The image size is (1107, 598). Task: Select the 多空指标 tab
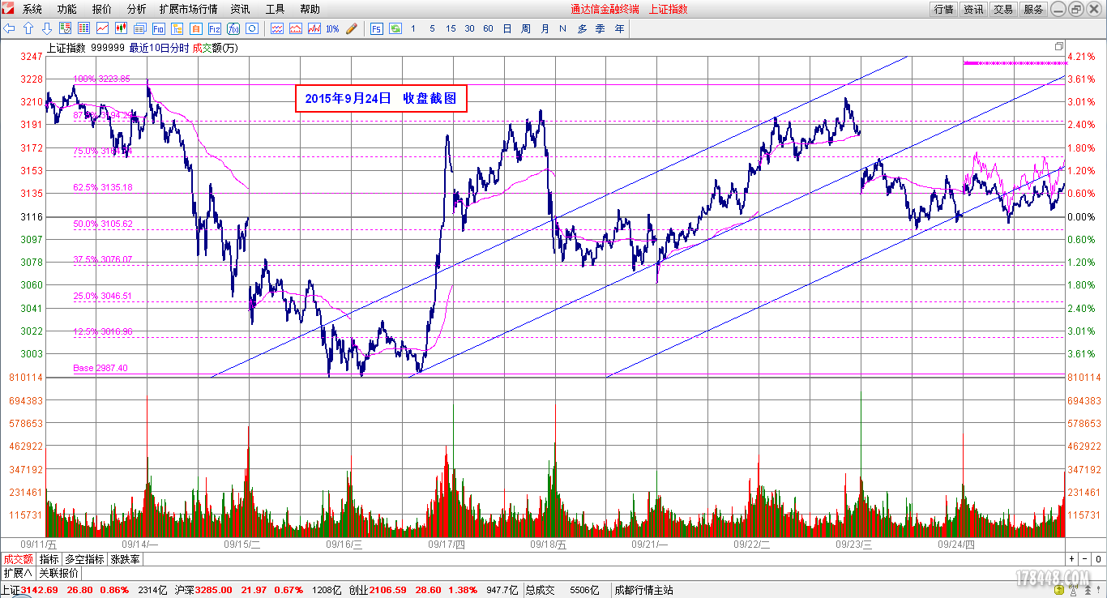[85, 559]
